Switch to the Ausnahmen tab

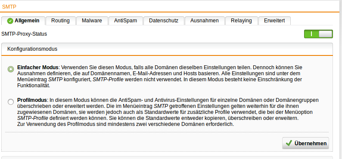pyautogui.click(x=204, y=21)
